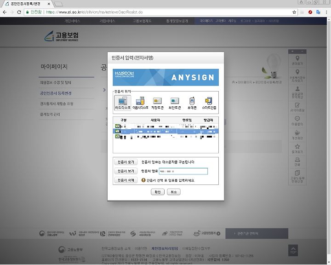The height and width of the screenshot is (265, 331).
Task: Select 스마트인증 certificate location
Action: pyautogui.click(x=209, y=103)
